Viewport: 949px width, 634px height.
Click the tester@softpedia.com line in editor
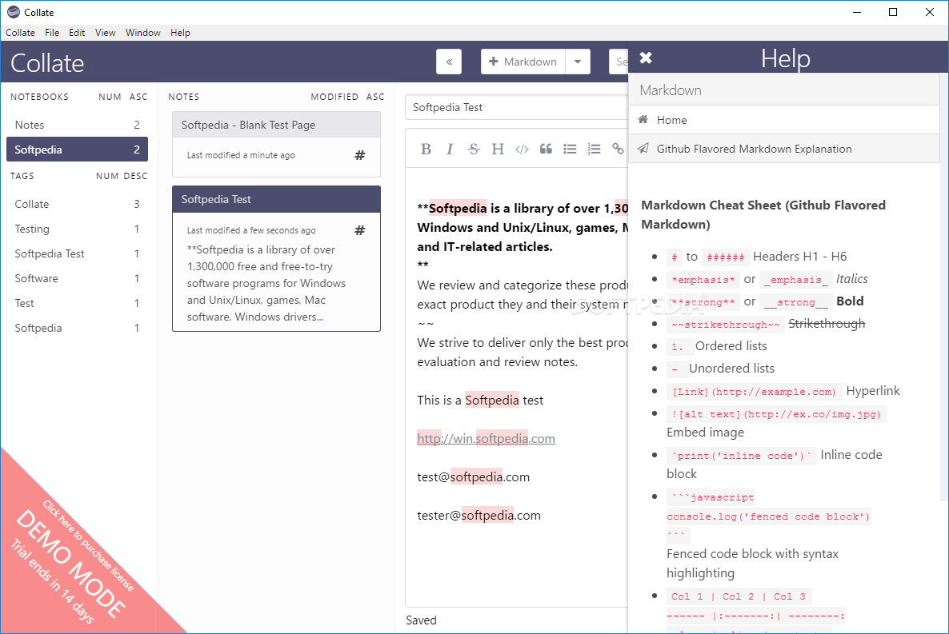click(479, 516)
